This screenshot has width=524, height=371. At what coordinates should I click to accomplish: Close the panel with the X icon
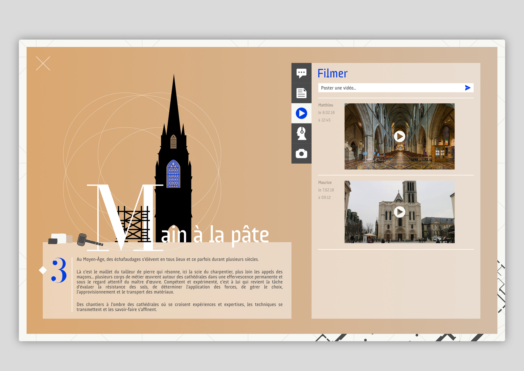(43, 63)
